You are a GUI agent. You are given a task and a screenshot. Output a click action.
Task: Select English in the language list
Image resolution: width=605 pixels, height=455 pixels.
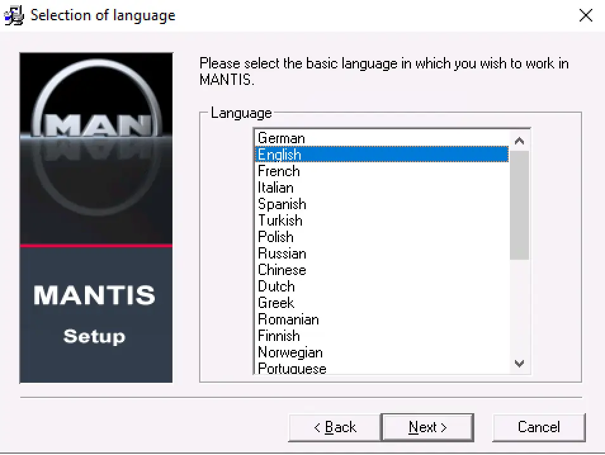click(280, 155)
